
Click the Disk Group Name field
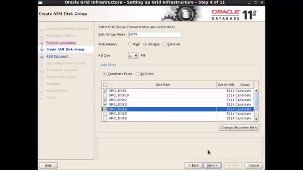click(x=155, y=34)
